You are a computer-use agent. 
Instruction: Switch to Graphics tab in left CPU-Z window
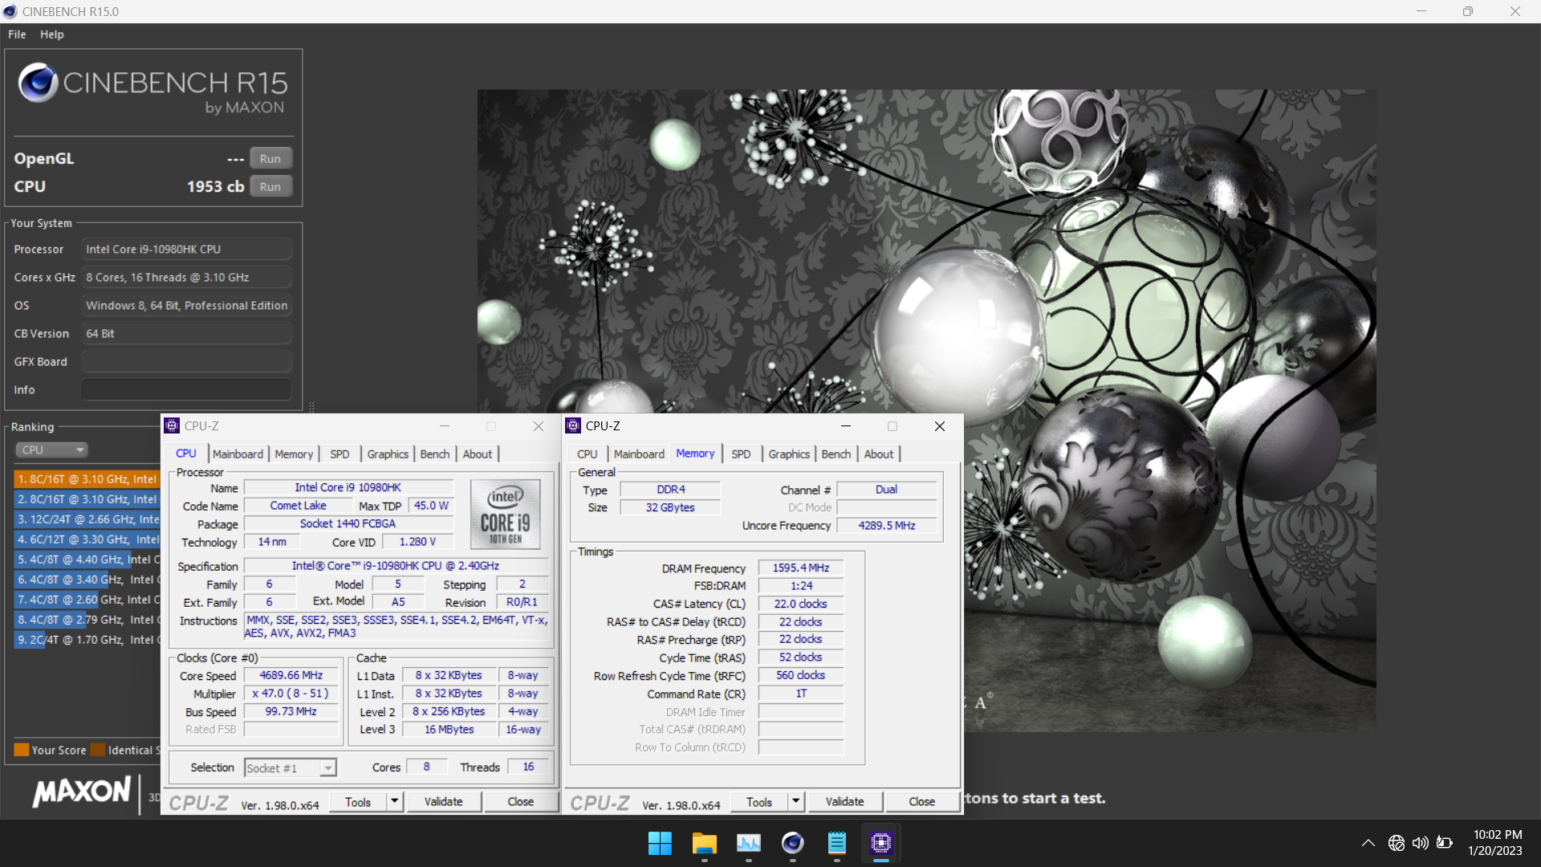pos(388,454)
